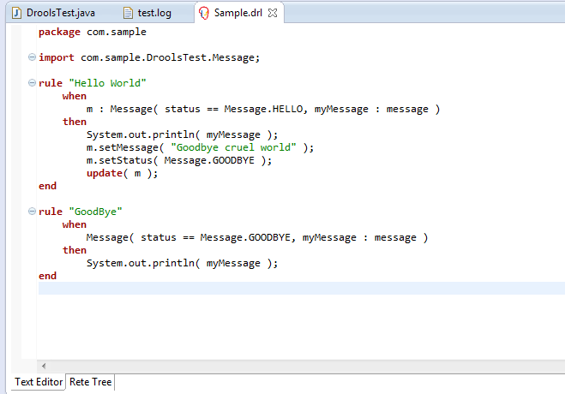Open the Rete Tree view tab
Image resolution: width=565 pixels, height=394 pixels.
(90, 382)
